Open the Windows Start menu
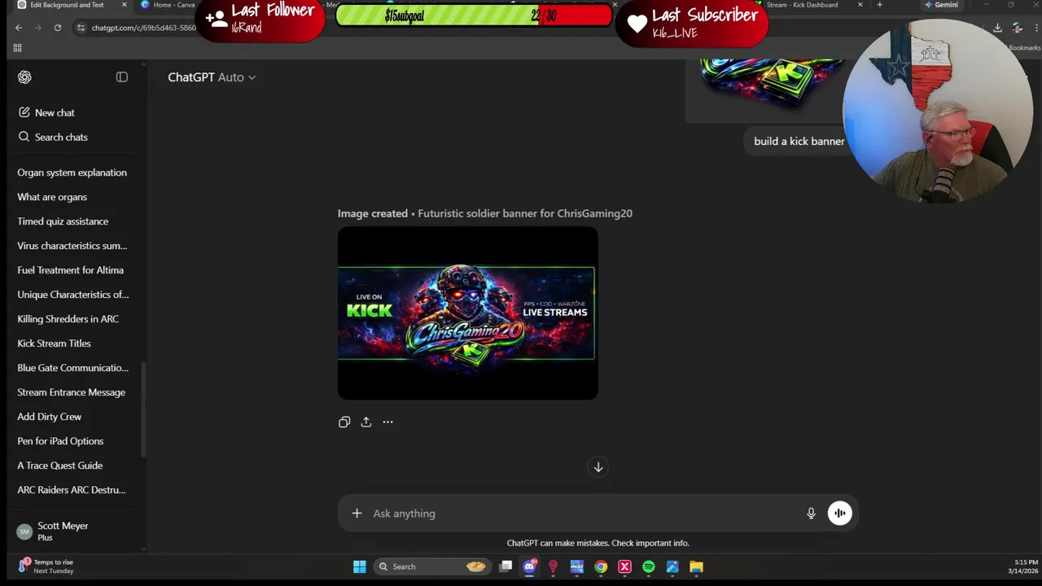Viewport: 1042px width, 586px height. click(359, 566)
